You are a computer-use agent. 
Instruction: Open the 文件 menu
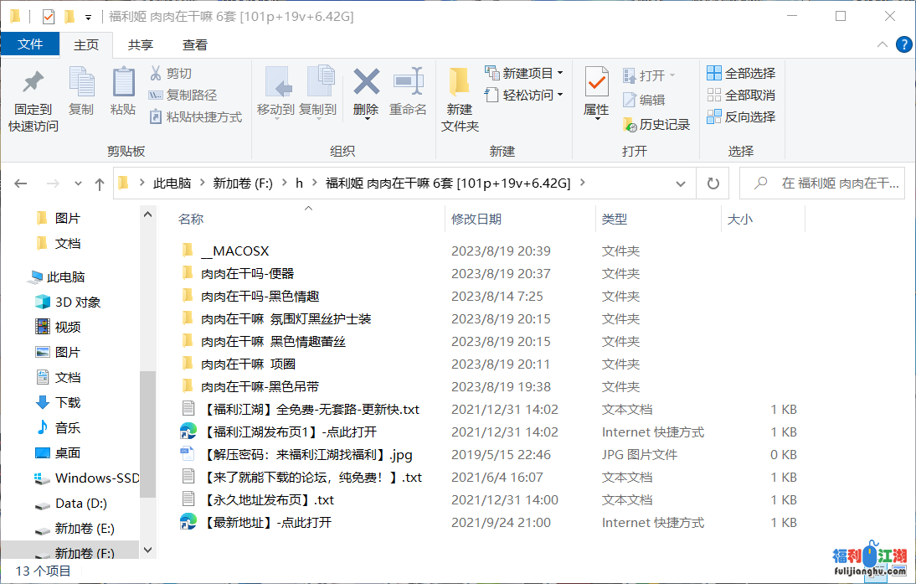pos(30,45)
